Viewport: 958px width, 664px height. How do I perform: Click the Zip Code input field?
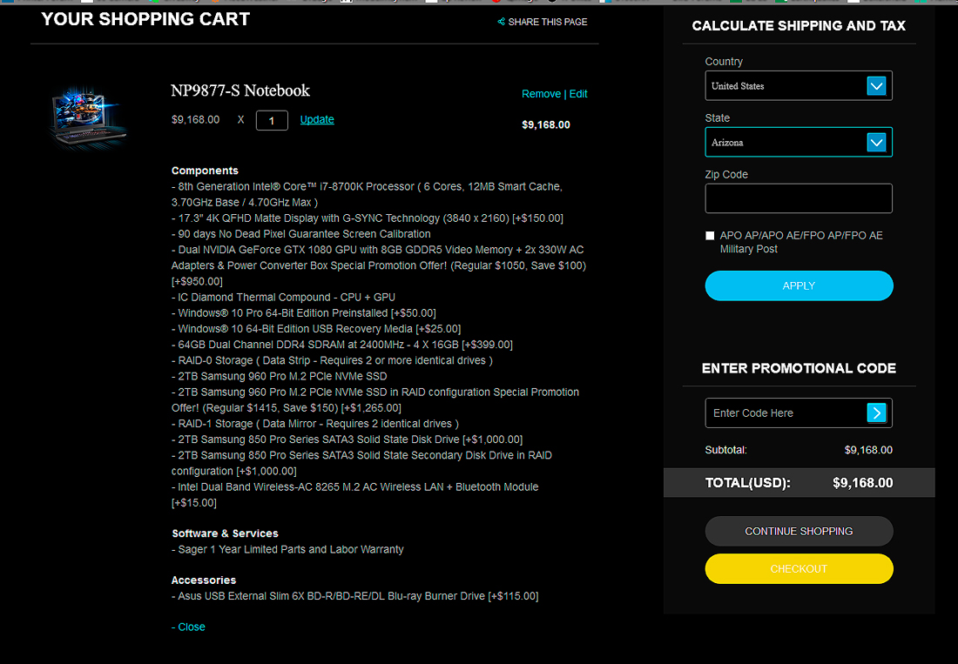(x=799, y=198)
